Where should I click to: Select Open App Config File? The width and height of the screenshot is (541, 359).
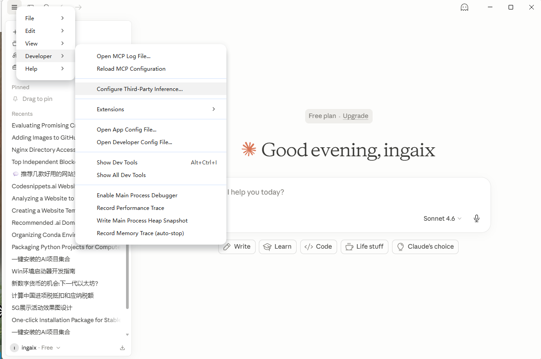point(151,130)
